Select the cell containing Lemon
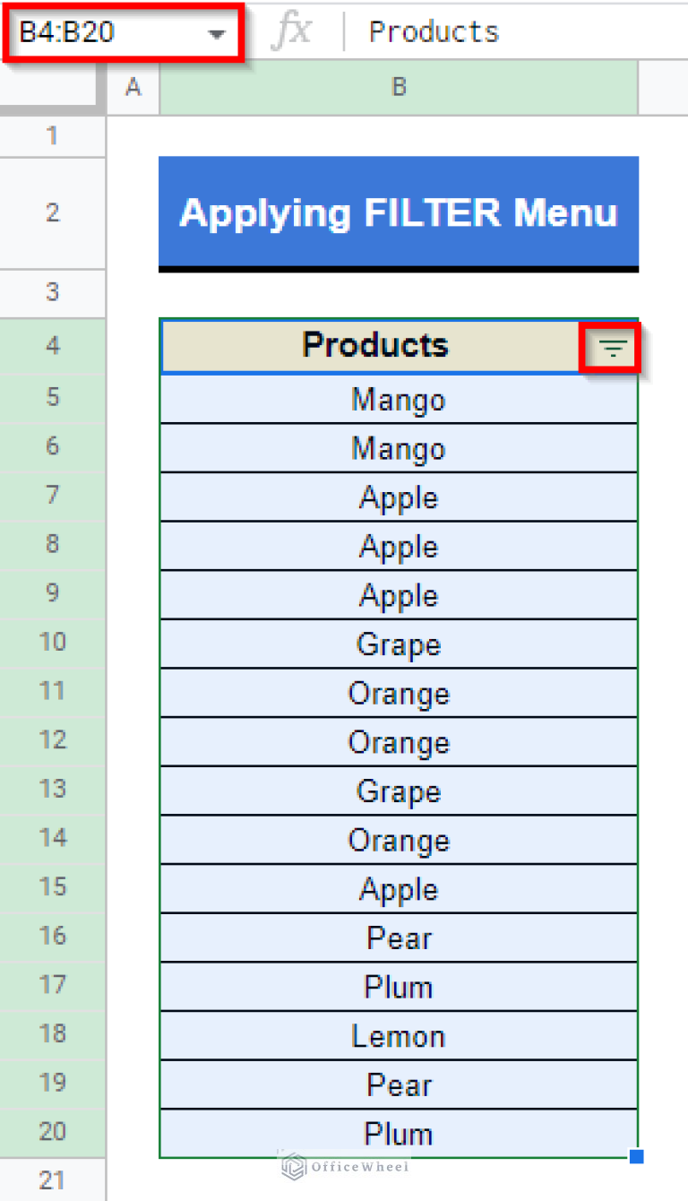The height and width of the screenshot is (1201, 688). coord(398,1036)
